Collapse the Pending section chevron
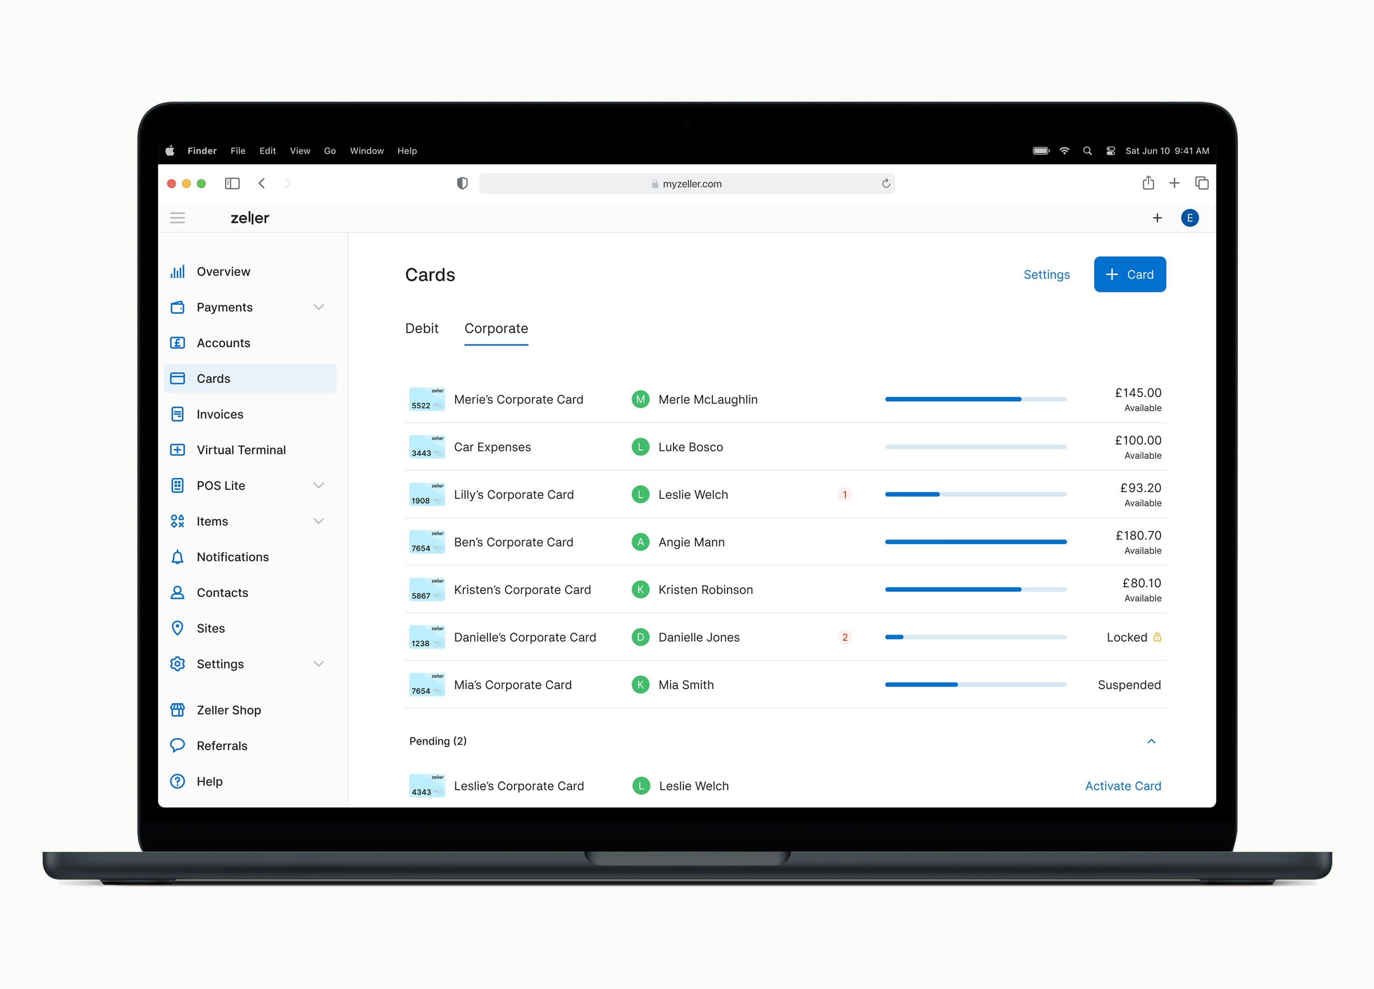Image resolution: width=1374 pixels, height=989 pixels. (x=1151, y=741)
